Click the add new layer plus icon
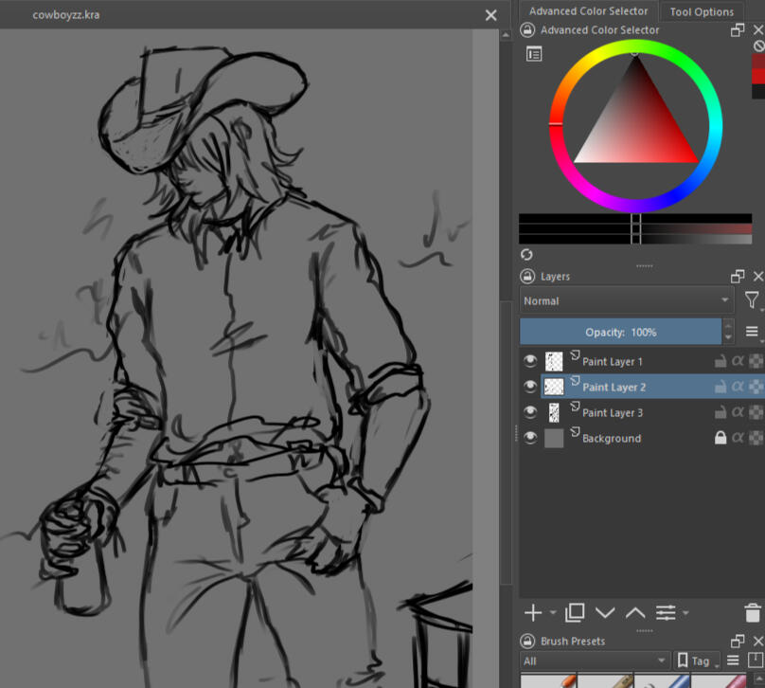Image resolution: width=765 pixels, height=688 pixels. (x=533, y=613)
